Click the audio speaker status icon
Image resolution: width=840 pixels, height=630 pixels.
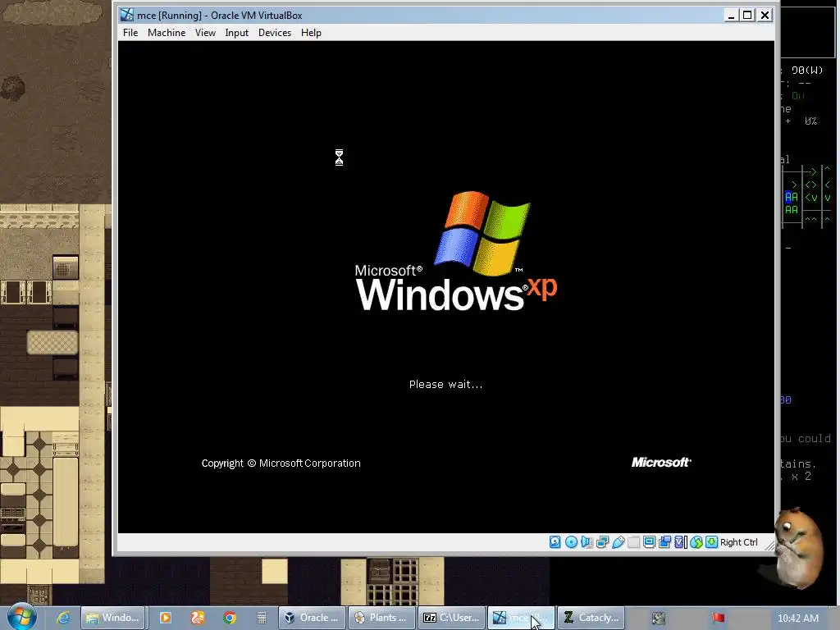click(587, 542)
